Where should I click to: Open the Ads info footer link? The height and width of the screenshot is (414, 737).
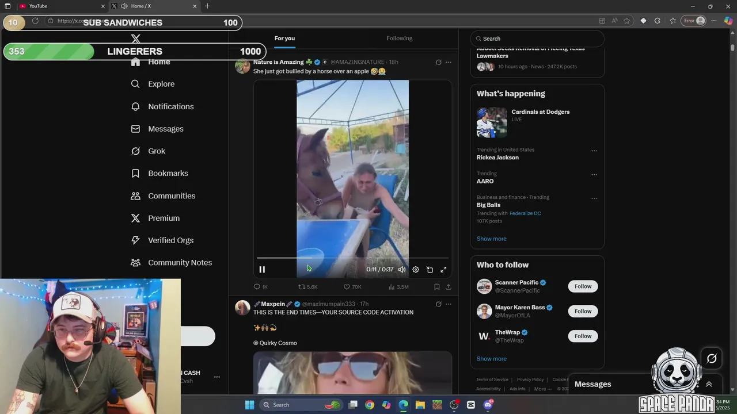click(518, 389)
